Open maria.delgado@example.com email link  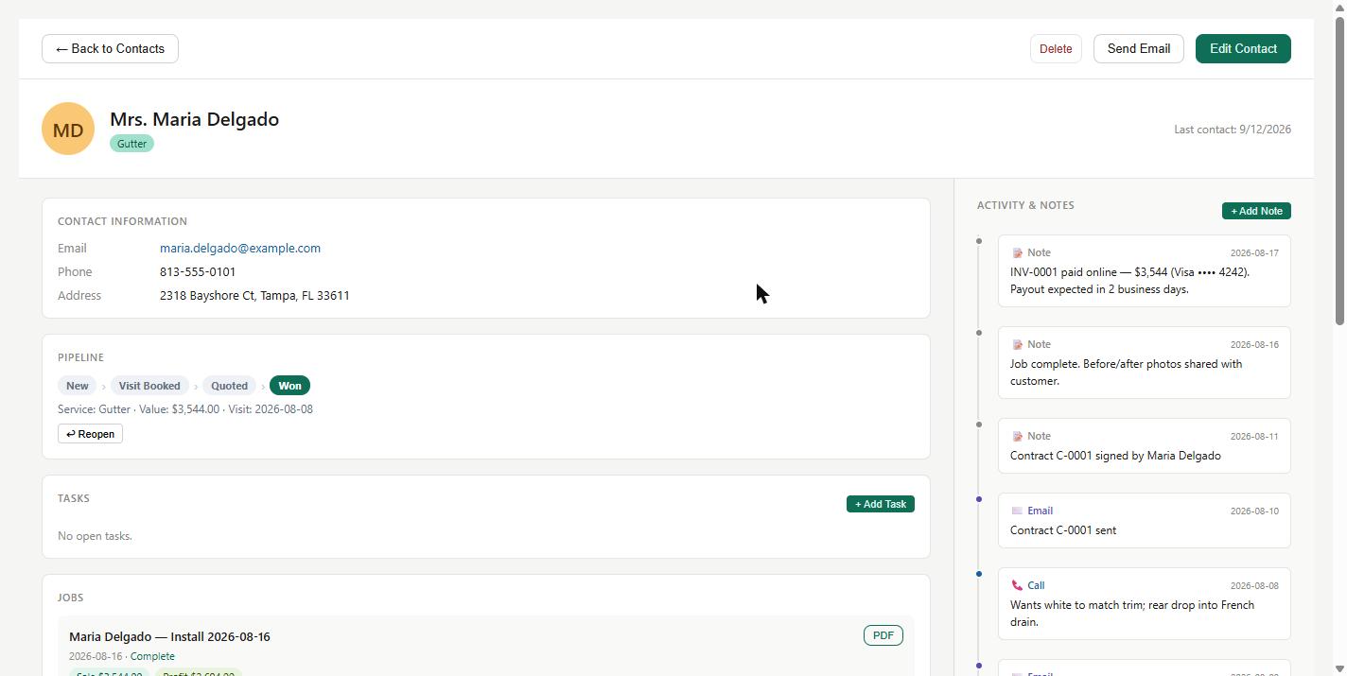(x=240, y=249)
